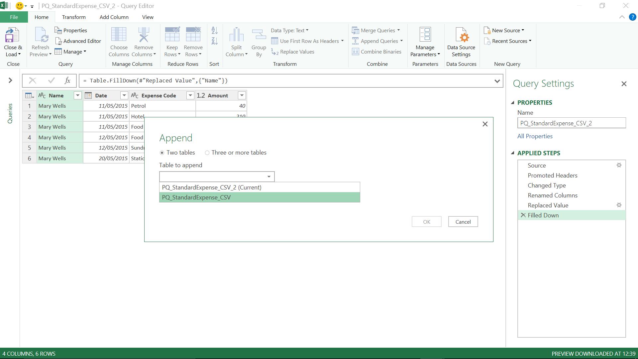This screenshot has width=638, height=359.
Task: Switch to the View tab
Action: pyautogui.click(x=148, y=17)
